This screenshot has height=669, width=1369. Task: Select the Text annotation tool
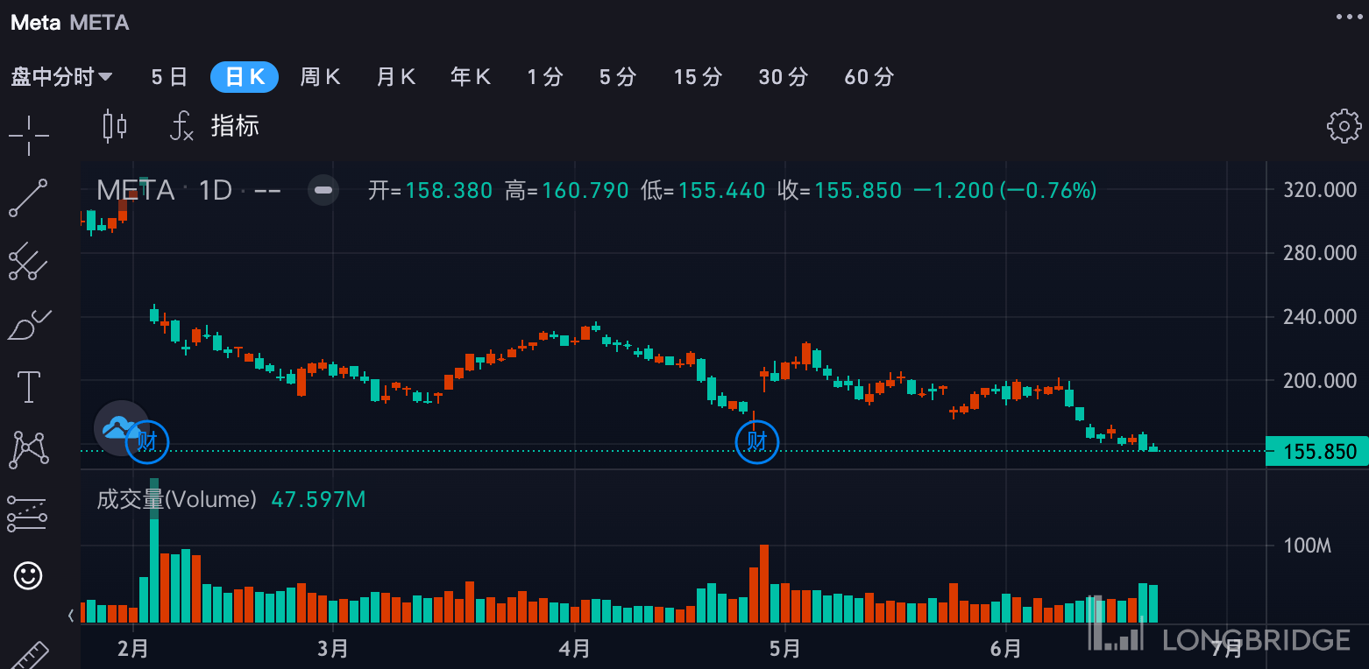28,386
